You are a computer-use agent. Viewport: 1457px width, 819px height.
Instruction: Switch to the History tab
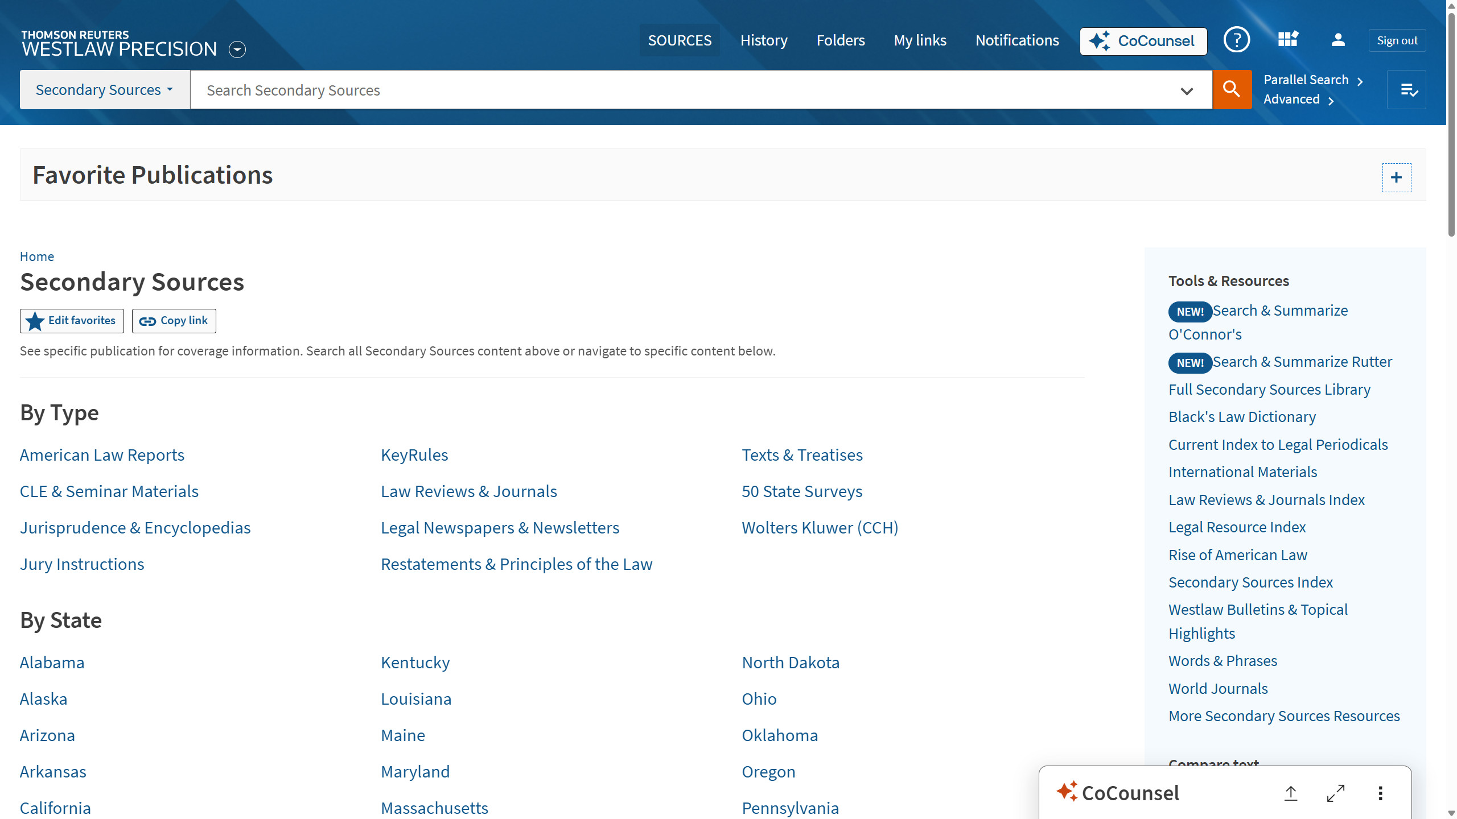click(x=764, y=40)
